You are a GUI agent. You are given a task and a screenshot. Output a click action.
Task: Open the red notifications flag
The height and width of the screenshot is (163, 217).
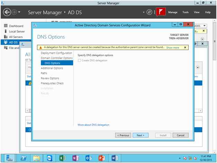(161, 12)
